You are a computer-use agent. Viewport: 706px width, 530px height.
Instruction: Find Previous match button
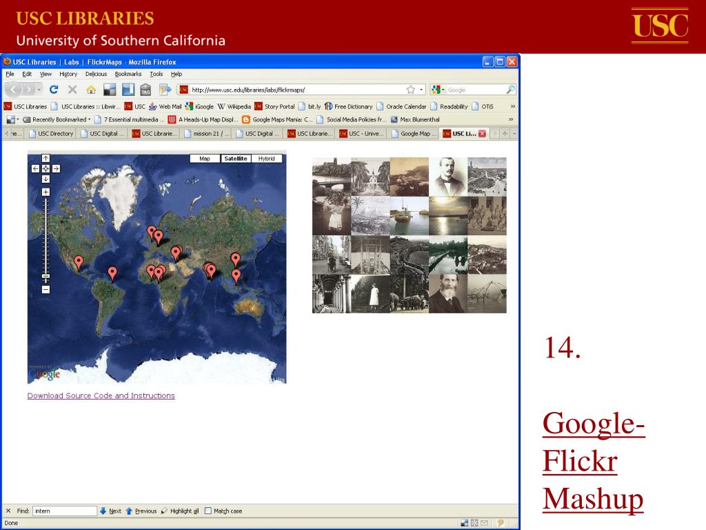click(x=141, y=511)
